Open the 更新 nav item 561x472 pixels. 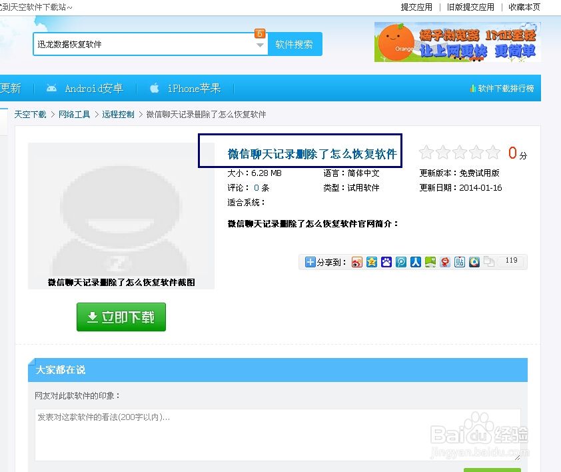(x=11, y=88)
